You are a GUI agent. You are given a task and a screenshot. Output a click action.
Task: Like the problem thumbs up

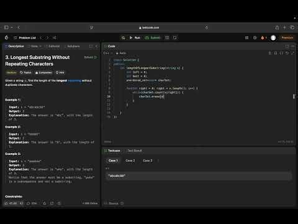click(x=11, y=203)
